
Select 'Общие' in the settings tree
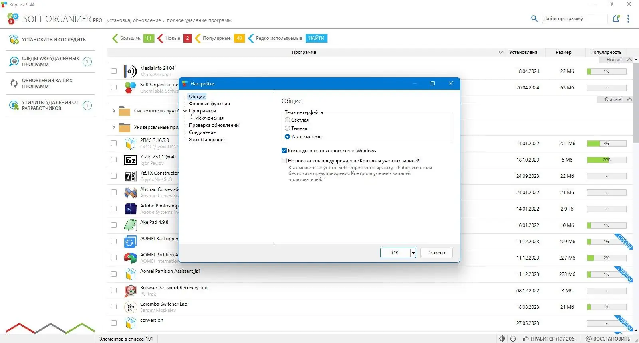pos(197,97)
